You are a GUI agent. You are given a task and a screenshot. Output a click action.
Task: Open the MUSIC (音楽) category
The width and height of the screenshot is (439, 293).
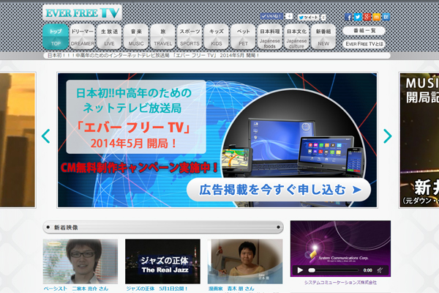pyautogui.click(x=136, y=37)
